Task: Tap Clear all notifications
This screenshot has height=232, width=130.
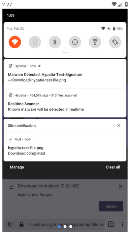Action: [x=113, y=167]
